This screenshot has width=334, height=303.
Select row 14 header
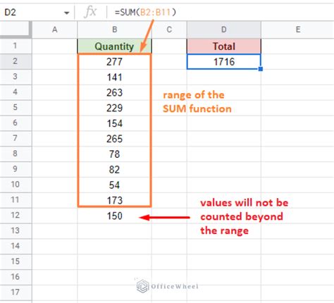[x=16, y=246]
